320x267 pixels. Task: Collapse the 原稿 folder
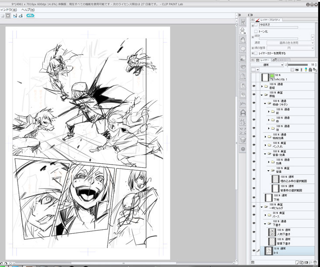pyautogui.click(x=261, y=95)
